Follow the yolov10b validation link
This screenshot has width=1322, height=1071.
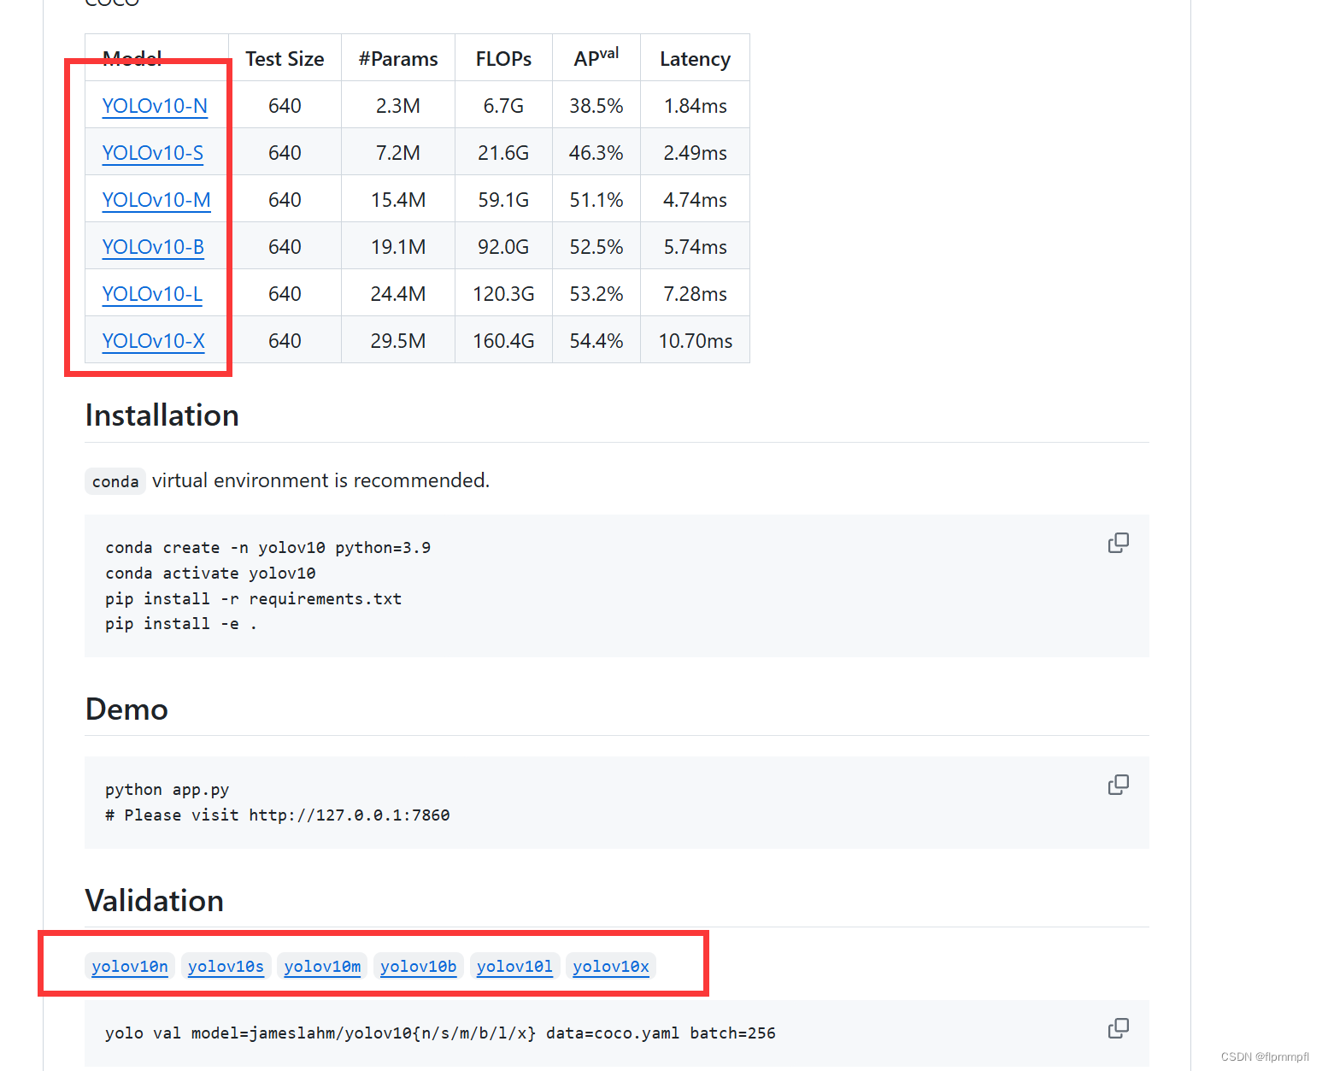419,966
